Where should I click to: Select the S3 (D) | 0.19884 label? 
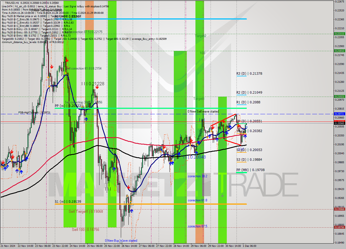click(x=249, y=159)
